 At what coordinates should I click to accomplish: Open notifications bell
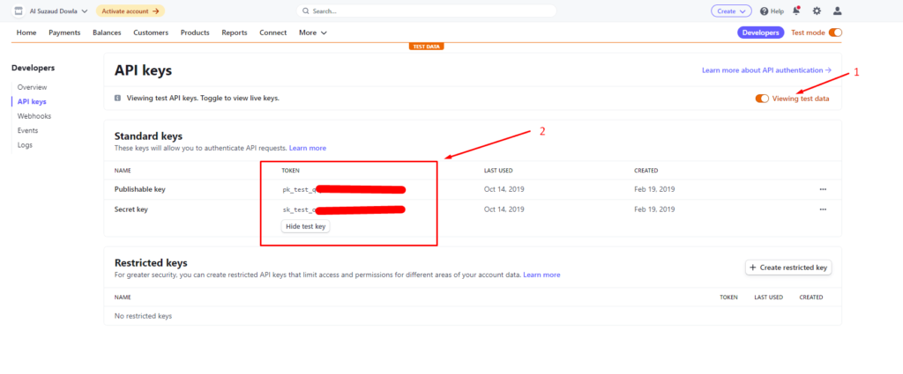tap(796, 11)
